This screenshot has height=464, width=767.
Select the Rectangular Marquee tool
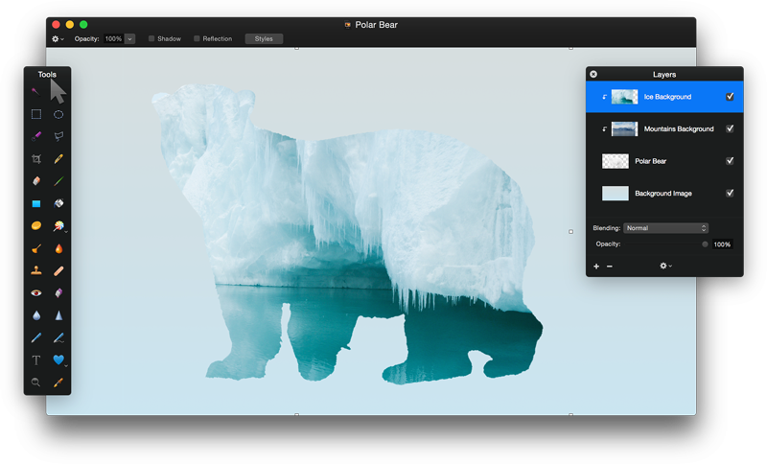pyautogui.click(x=36, y=114)
